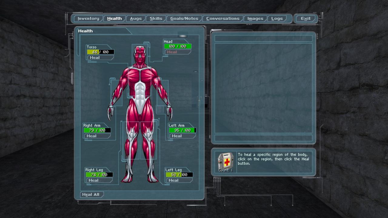Go to the Goals/Notes tab
The width and height of the screenshot is (388, 218).
pos(184,18)
